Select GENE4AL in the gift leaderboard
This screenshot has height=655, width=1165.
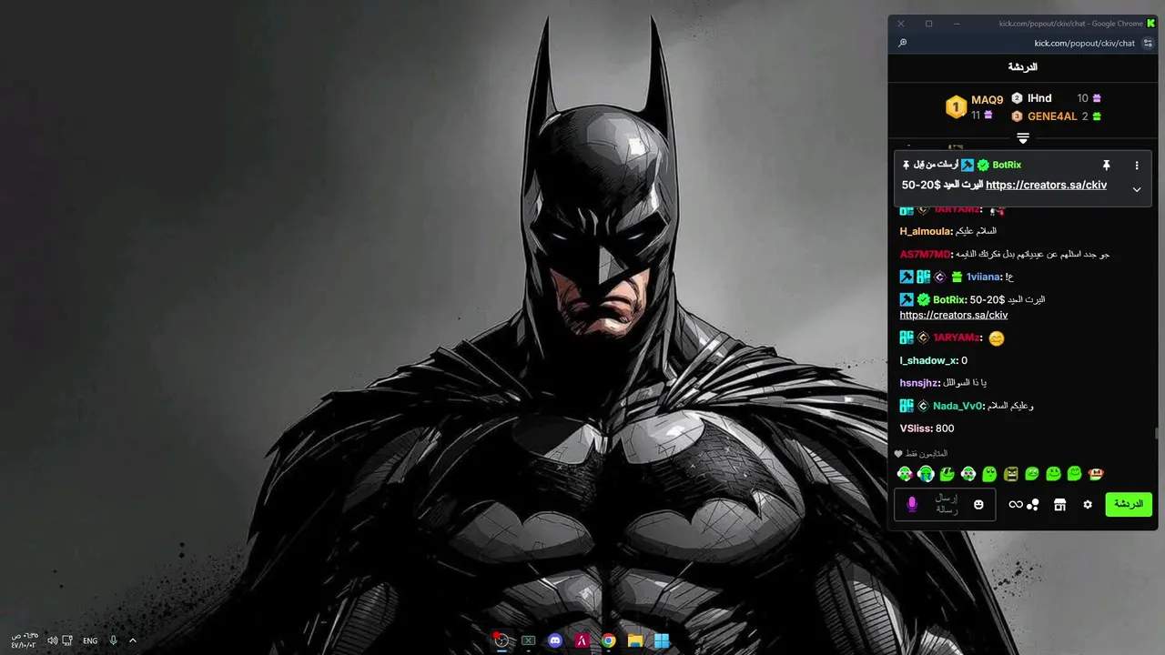[1052, 116]
